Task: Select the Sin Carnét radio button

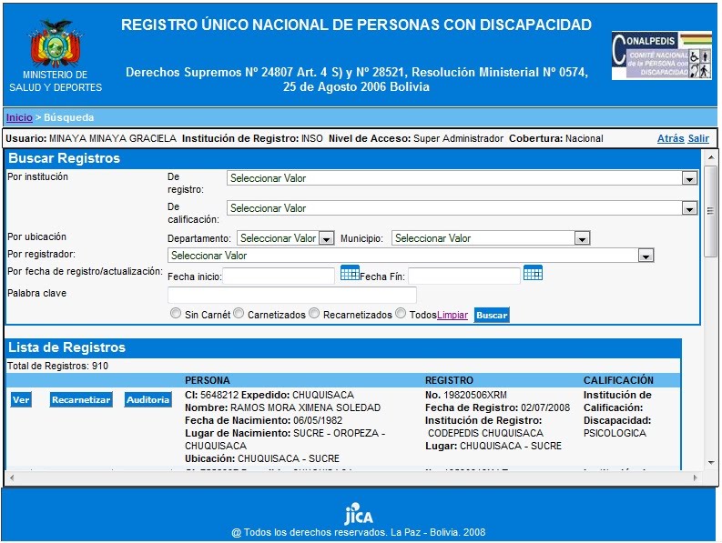Action: 176,314
